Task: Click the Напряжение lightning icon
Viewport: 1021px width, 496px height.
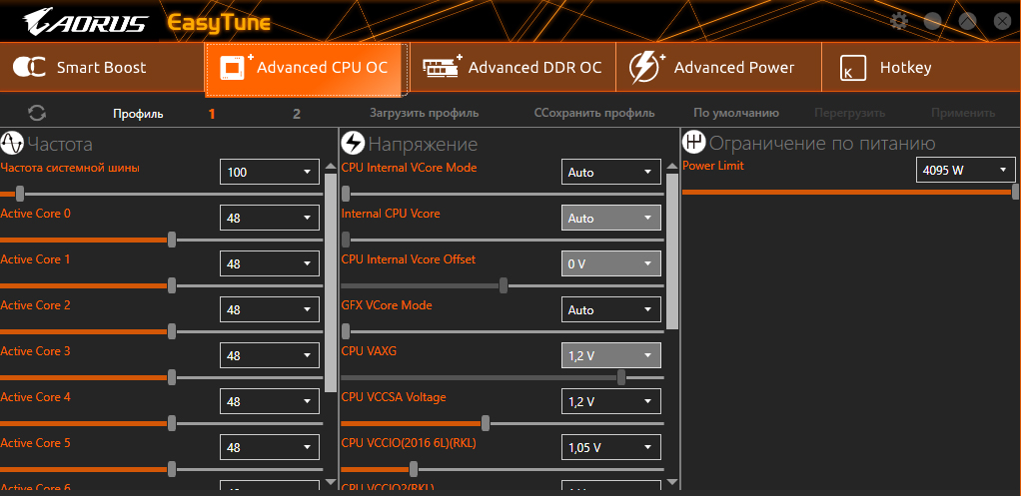Action: click(x=353, y=143)
